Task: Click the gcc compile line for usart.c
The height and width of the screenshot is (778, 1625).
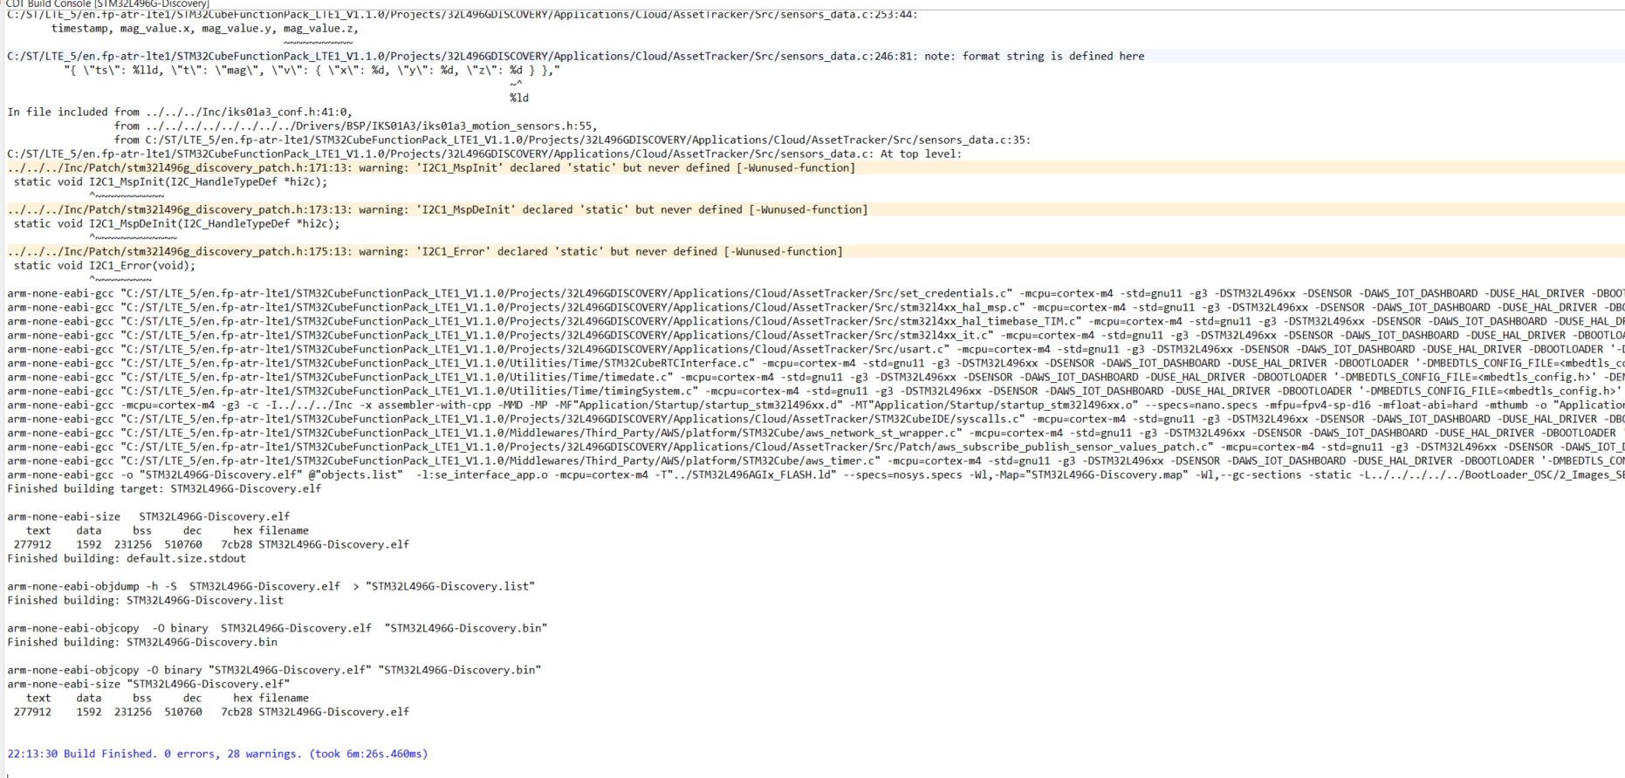Action: tap(816, 349)
